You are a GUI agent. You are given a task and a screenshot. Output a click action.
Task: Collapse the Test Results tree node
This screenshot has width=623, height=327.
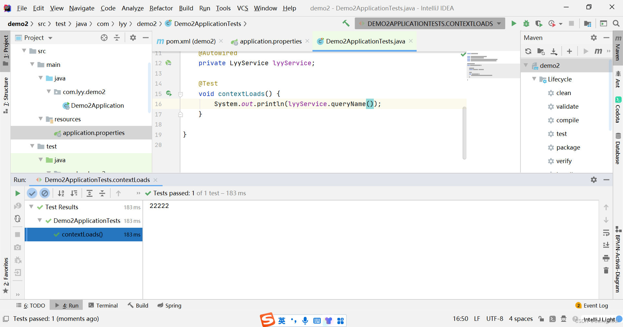[31, 207]
